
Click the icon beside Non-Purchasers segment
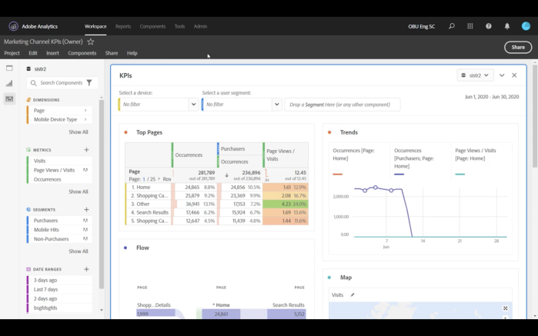click(85, 239)
